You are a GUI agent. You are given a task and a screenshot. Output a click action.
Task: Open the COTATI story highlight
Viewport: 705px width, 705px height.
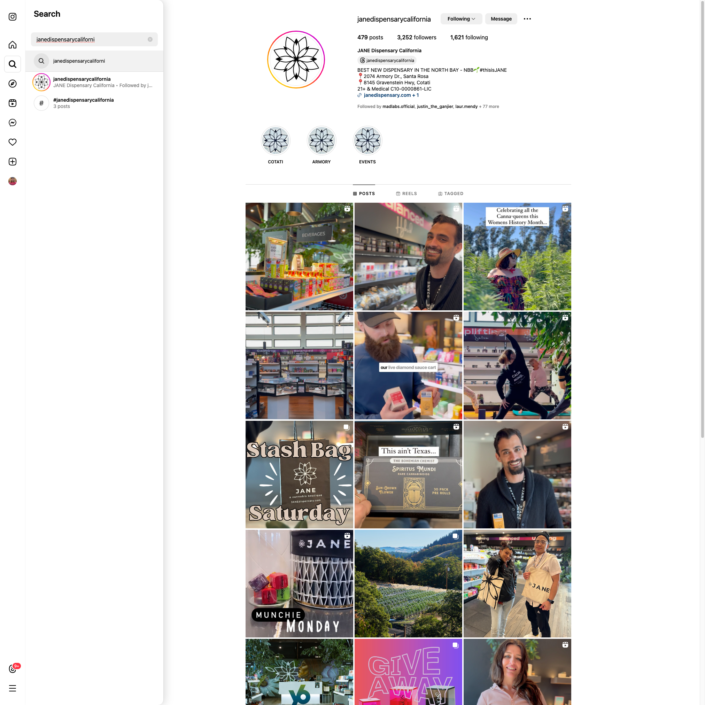[x=276, y=145]
